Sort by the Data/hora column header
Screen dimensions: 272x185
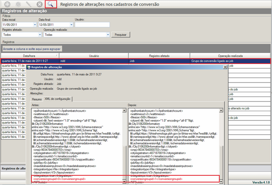pos(30,56)
